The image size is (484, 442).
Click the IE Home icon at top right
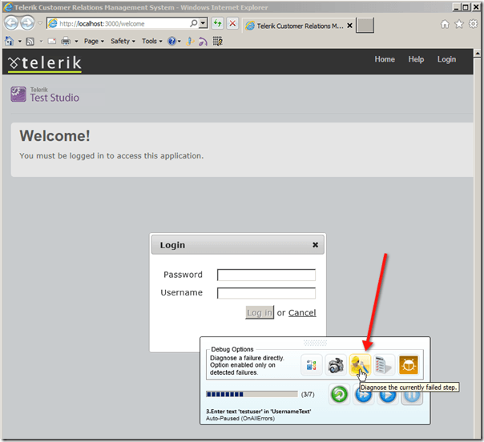coord(445,24)
